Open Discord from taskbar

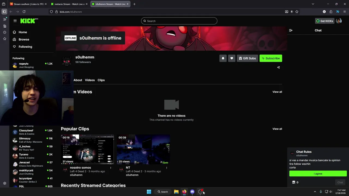192,192
